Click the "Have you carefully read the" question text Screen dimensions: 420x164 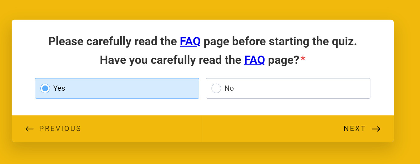tap(170, 60)
